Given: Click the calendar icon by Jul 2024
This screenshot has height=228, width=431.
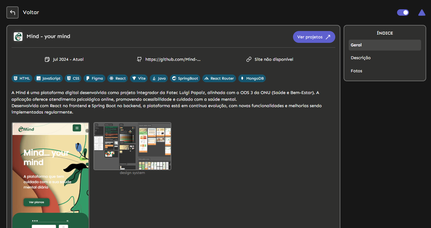Looking at the screenshot, I should click(x=47, y=59).
